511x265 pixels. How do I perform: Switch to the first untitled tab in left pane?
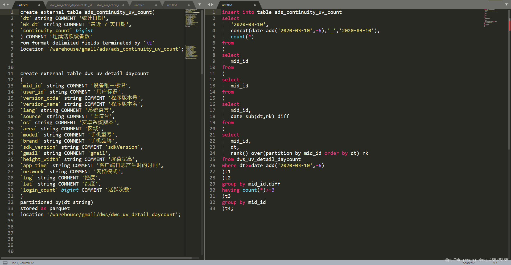(23, 5)
